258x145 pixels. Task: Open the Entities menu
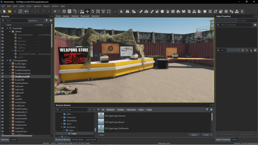55,6
